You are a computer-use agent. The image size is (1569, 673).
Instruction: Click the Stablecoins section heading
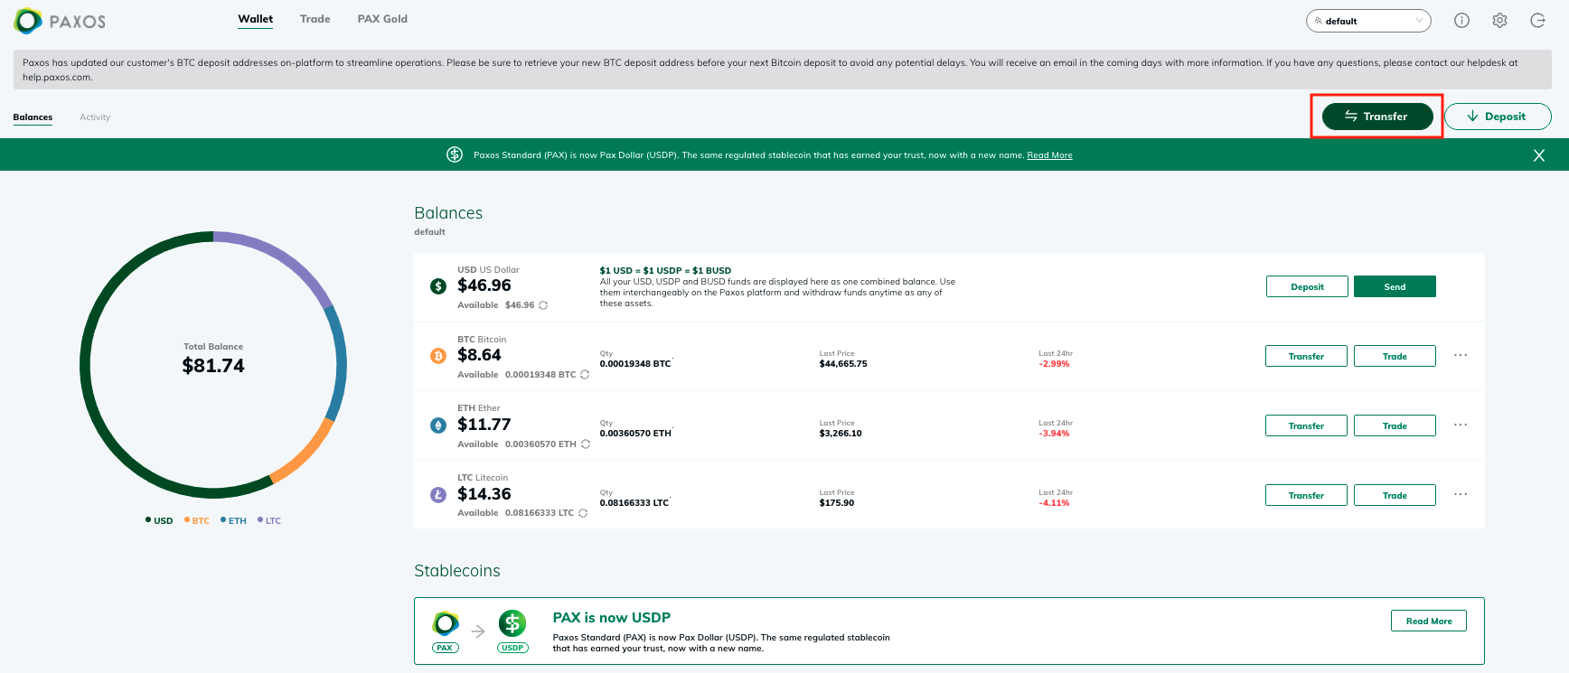point(457,571)
